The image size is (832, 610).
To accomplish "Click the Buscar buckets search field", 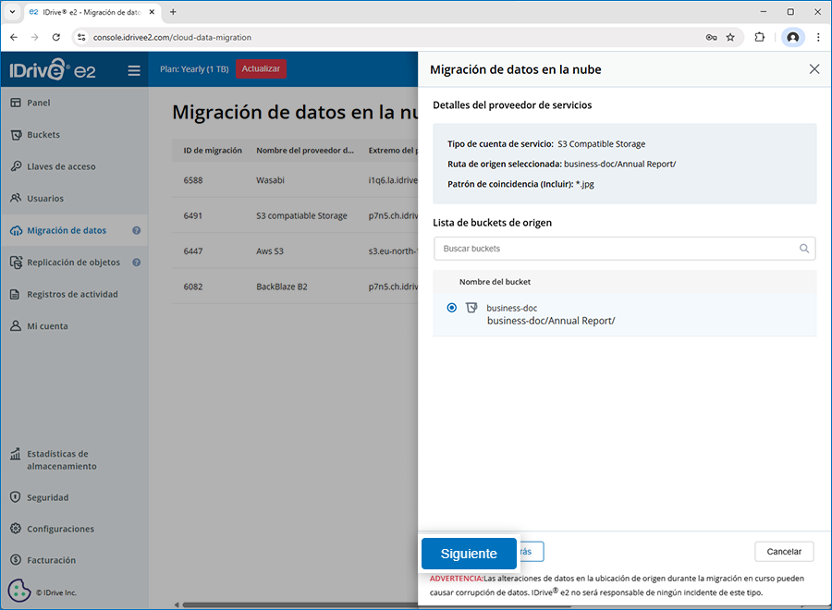I will (615, 249).
